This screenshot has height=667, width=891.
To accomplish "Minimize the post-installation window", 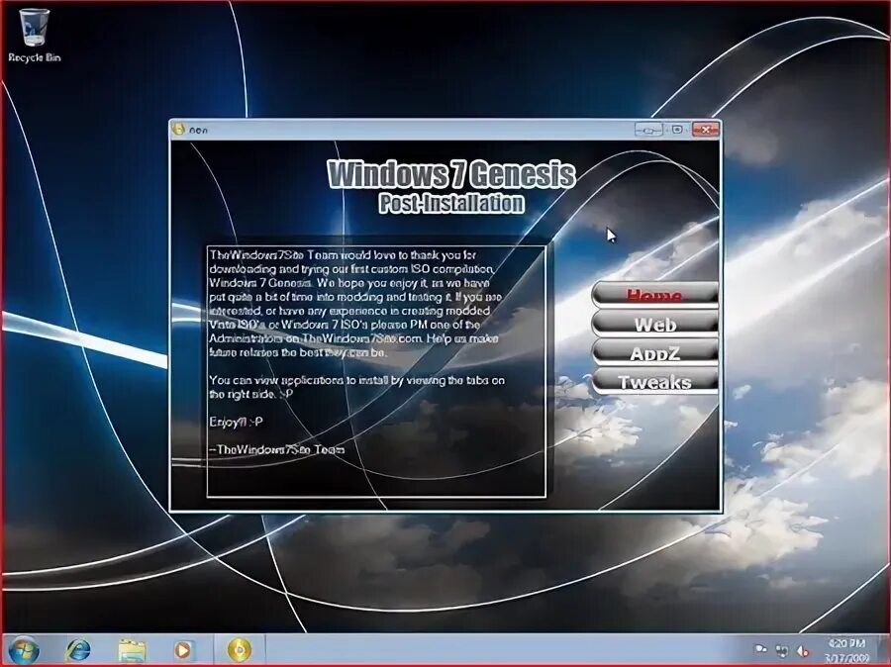I will 648,130.
